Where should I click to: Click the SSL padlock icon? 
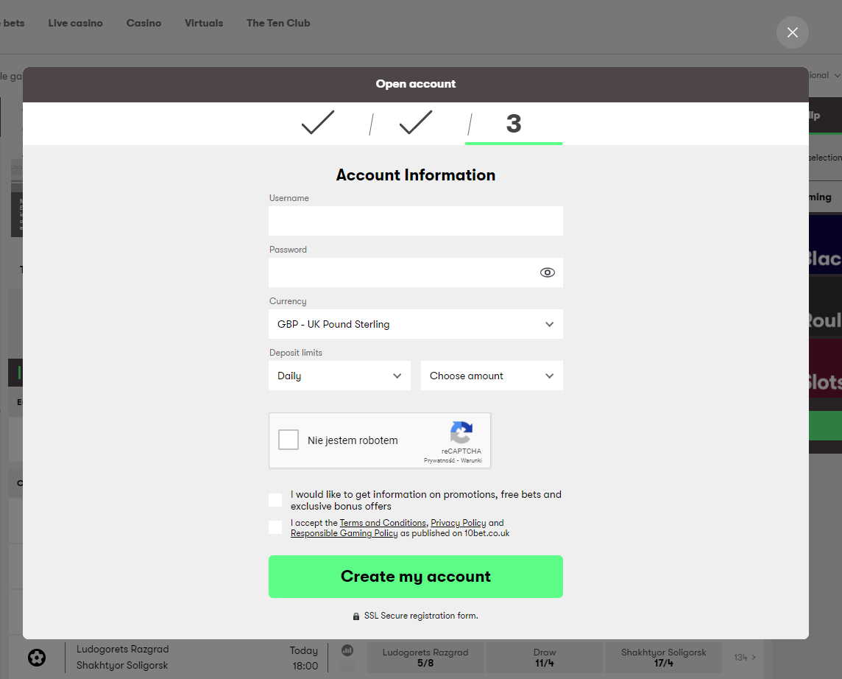(x=356, y=616)
